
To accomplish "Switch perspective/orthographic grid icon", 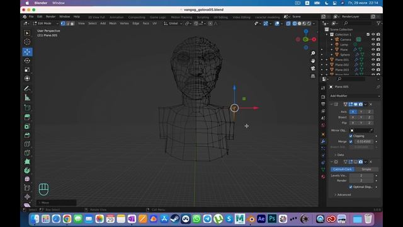I will (313, 76).
